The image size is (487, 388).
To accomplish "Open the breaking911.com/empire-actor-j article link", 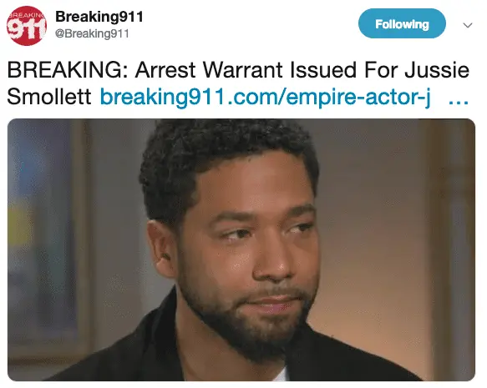I will click(266, 97).
